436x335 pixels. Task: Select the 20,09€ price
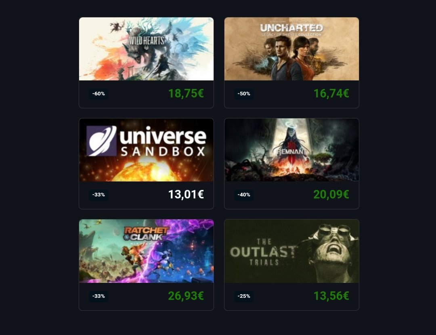(x=331, y=194)
